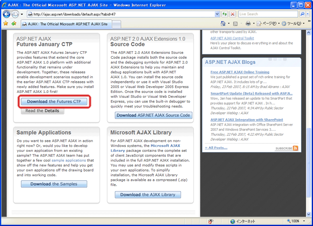Expand the print options dropdown arrow

tap(254, 24)
